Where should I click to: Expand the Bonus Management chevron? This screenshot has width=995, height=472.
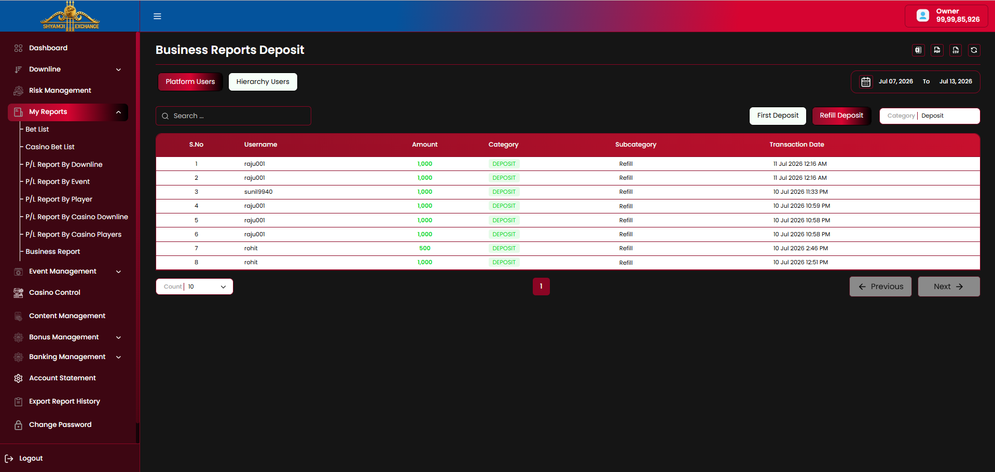coord(118,337)
